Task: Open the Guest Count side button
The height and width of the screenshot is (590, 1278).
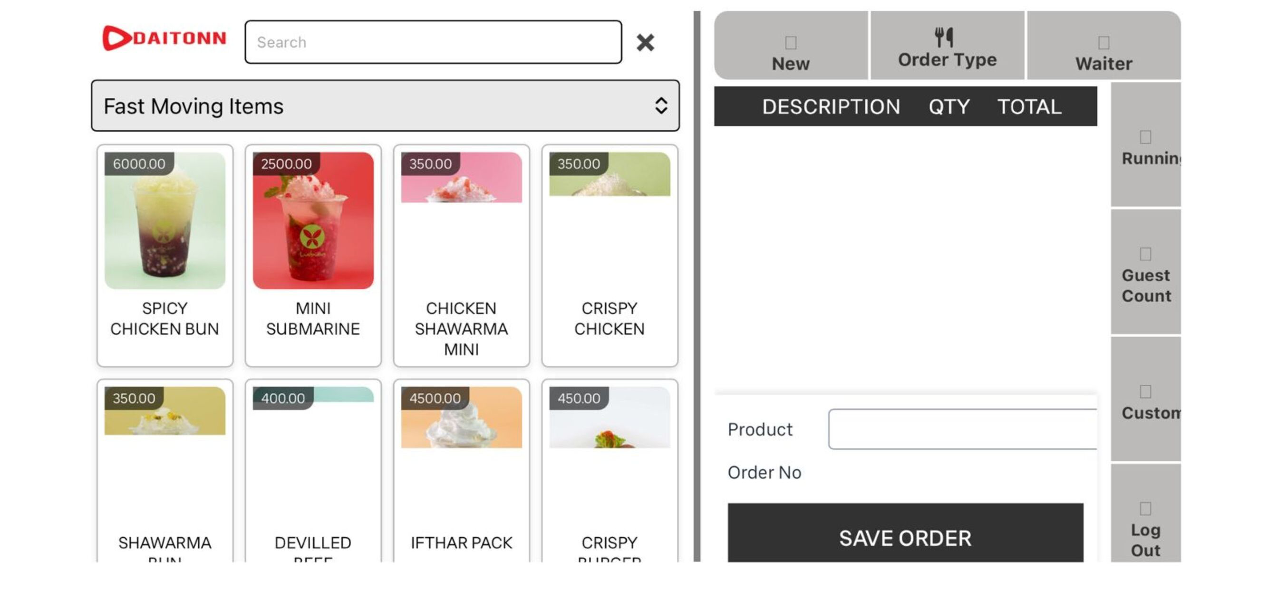Action: tap(1145, 272)
